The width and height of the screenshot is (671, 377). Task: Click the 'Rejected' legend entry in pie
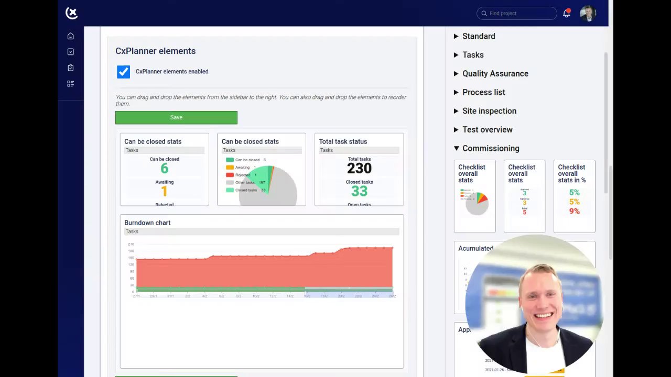(241, 175)
